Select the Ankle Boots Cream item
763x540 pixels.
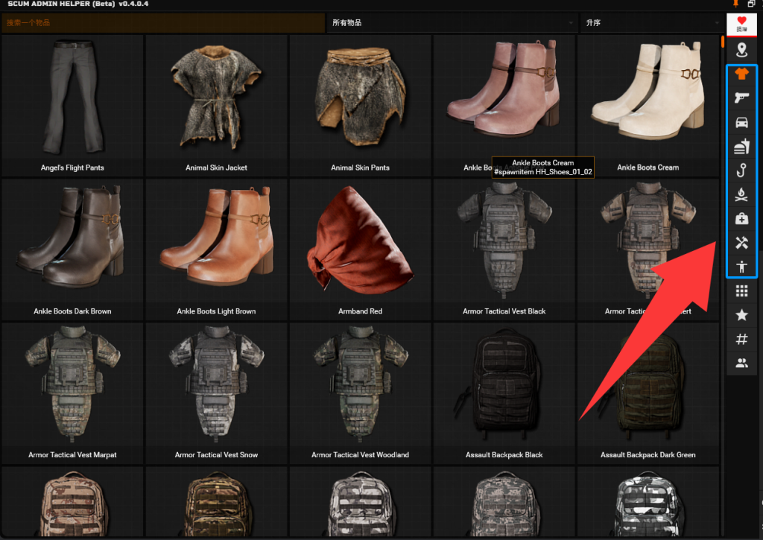(648, 105)
